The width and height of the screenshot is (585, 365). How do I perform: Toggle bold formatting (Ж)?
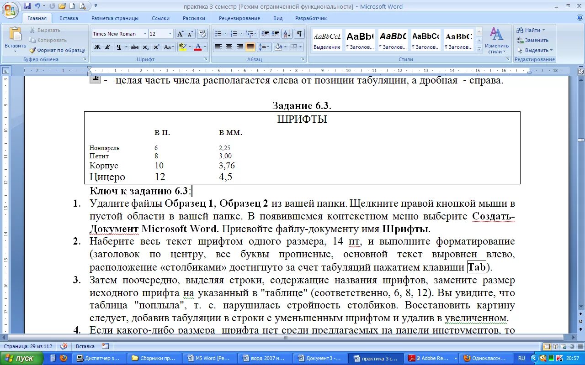(97, 47)
